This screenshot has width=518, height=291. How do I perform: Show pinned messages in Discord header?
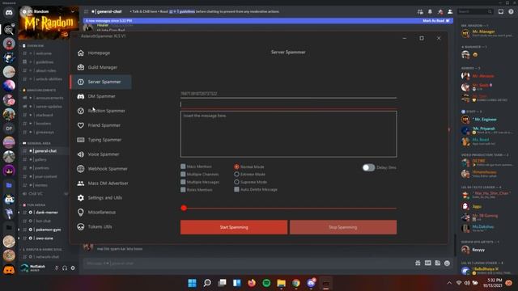(x=440, y=11)
